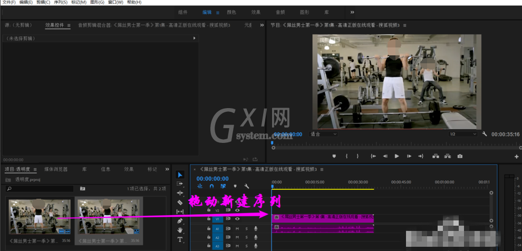Switch to 颜色 workspace
The width and height of the screenshot is (522, 251).
pyautogui.click(x=231, y=12)
